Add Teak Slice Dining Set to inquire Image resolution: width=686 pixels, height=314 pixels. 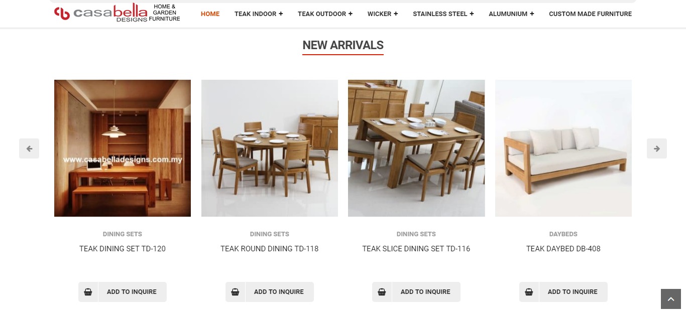click(x=425, y=292)
